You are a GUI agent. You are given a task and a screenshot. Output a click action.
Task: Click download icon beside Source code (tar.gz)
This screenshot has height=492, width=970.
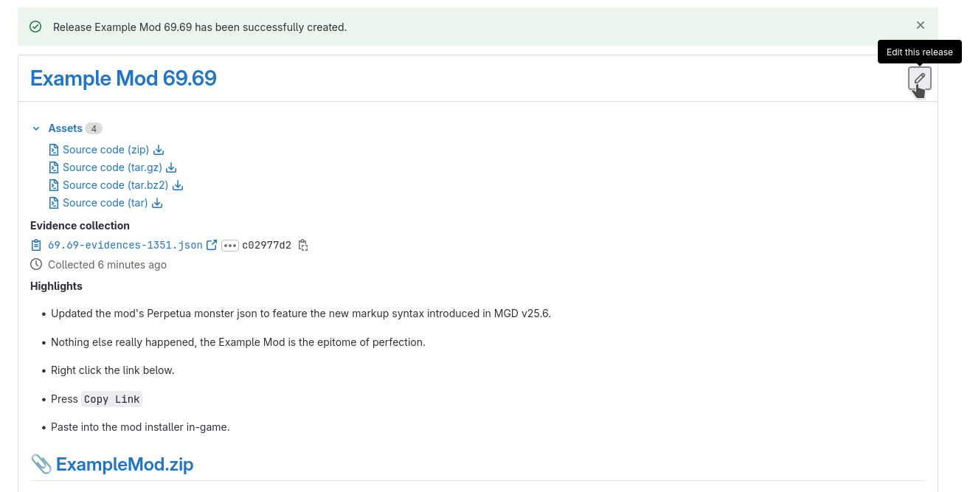pyautogui.click(x=171, y=167)
